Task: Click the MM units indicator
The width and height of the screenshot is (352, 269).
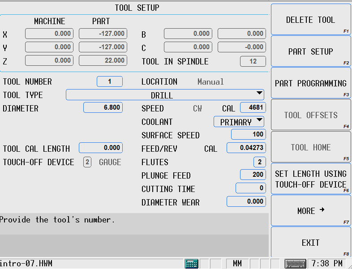Action: click(x=237, y=264)
